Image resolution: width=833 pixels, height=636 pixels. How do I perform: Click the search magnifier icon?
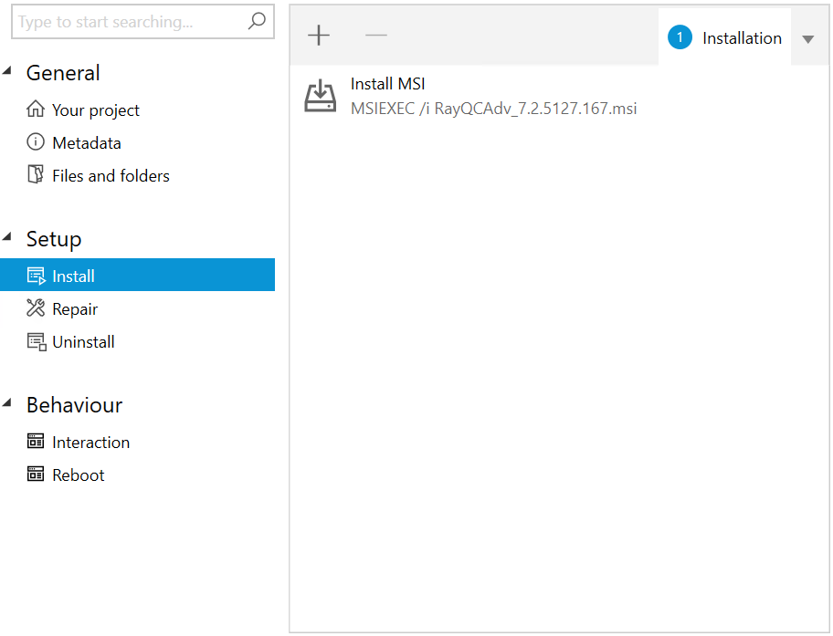[257, 21]
